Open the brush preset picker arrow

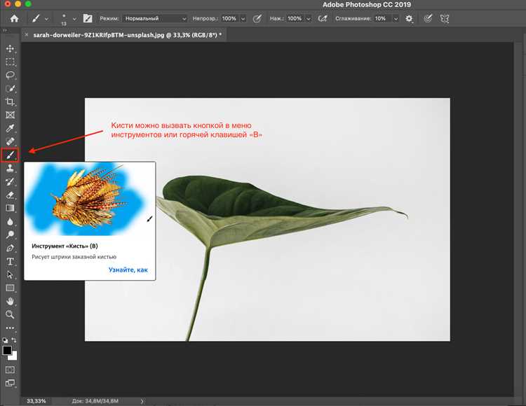tap(74, 19)
